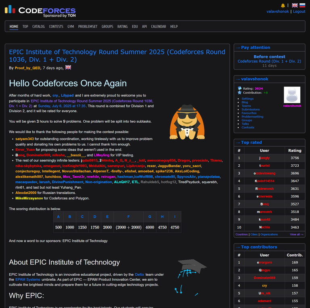
Task: Click the valavshonok avatar image
Action: pos(292,95)
